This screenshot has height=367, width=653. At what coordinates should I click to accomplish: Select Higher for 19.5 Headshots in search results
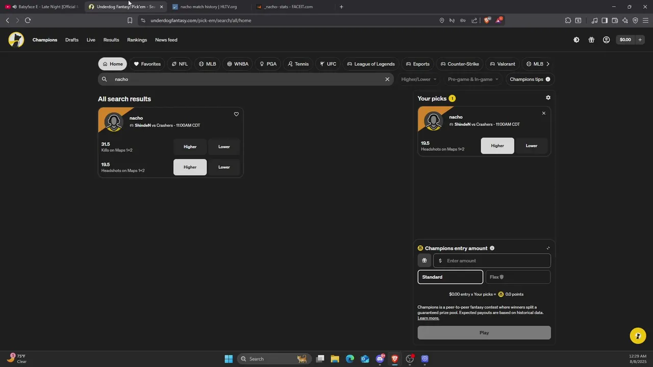pos(190,167)
